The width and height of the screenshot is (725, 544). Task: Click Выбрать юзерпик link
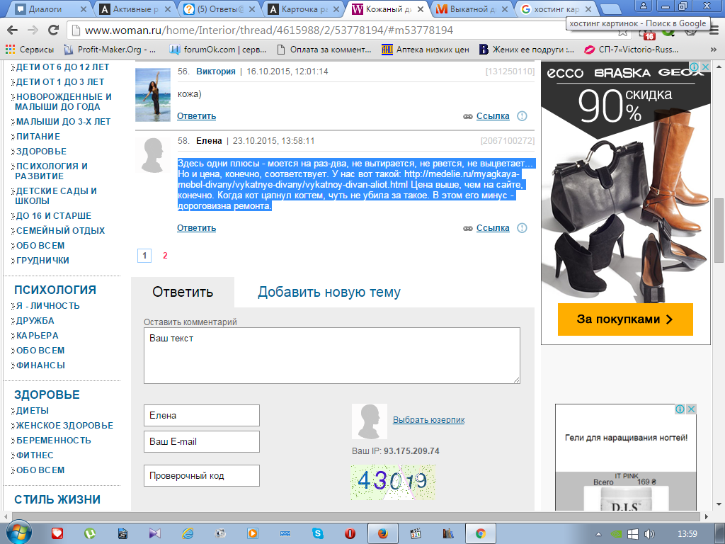tap(428, 420)
